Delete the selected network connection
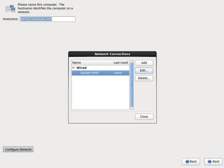Screen dimensions: 224x168 coord(144,78)
